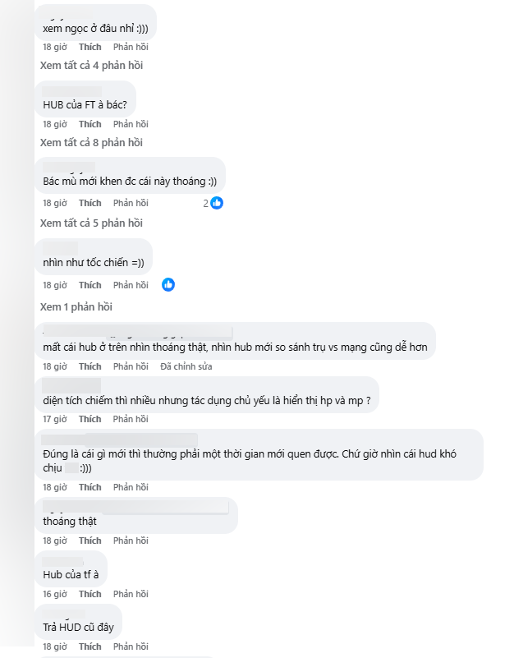The image size is (514, 658).
Task: Reply to "Hub của tf à" comment
Action: (x=131, y=594)
